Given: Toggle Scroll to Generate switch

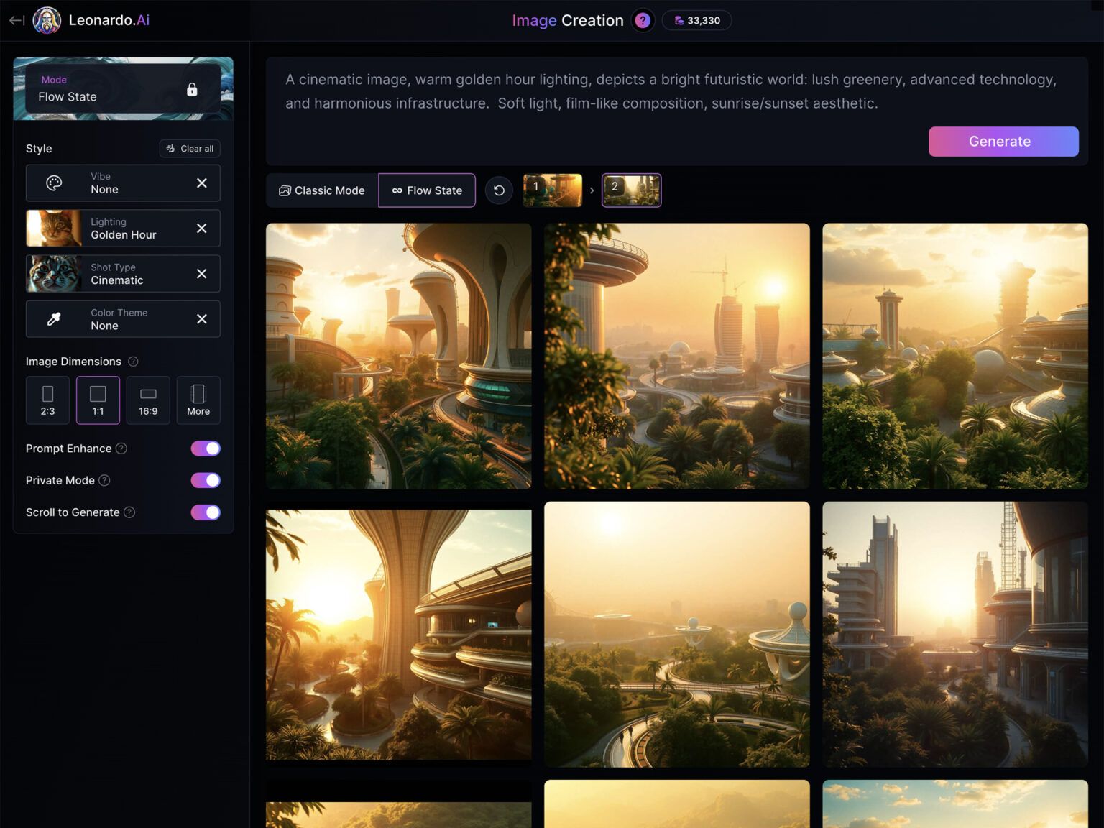Looking at the screenshot, I should pos(206,512).
